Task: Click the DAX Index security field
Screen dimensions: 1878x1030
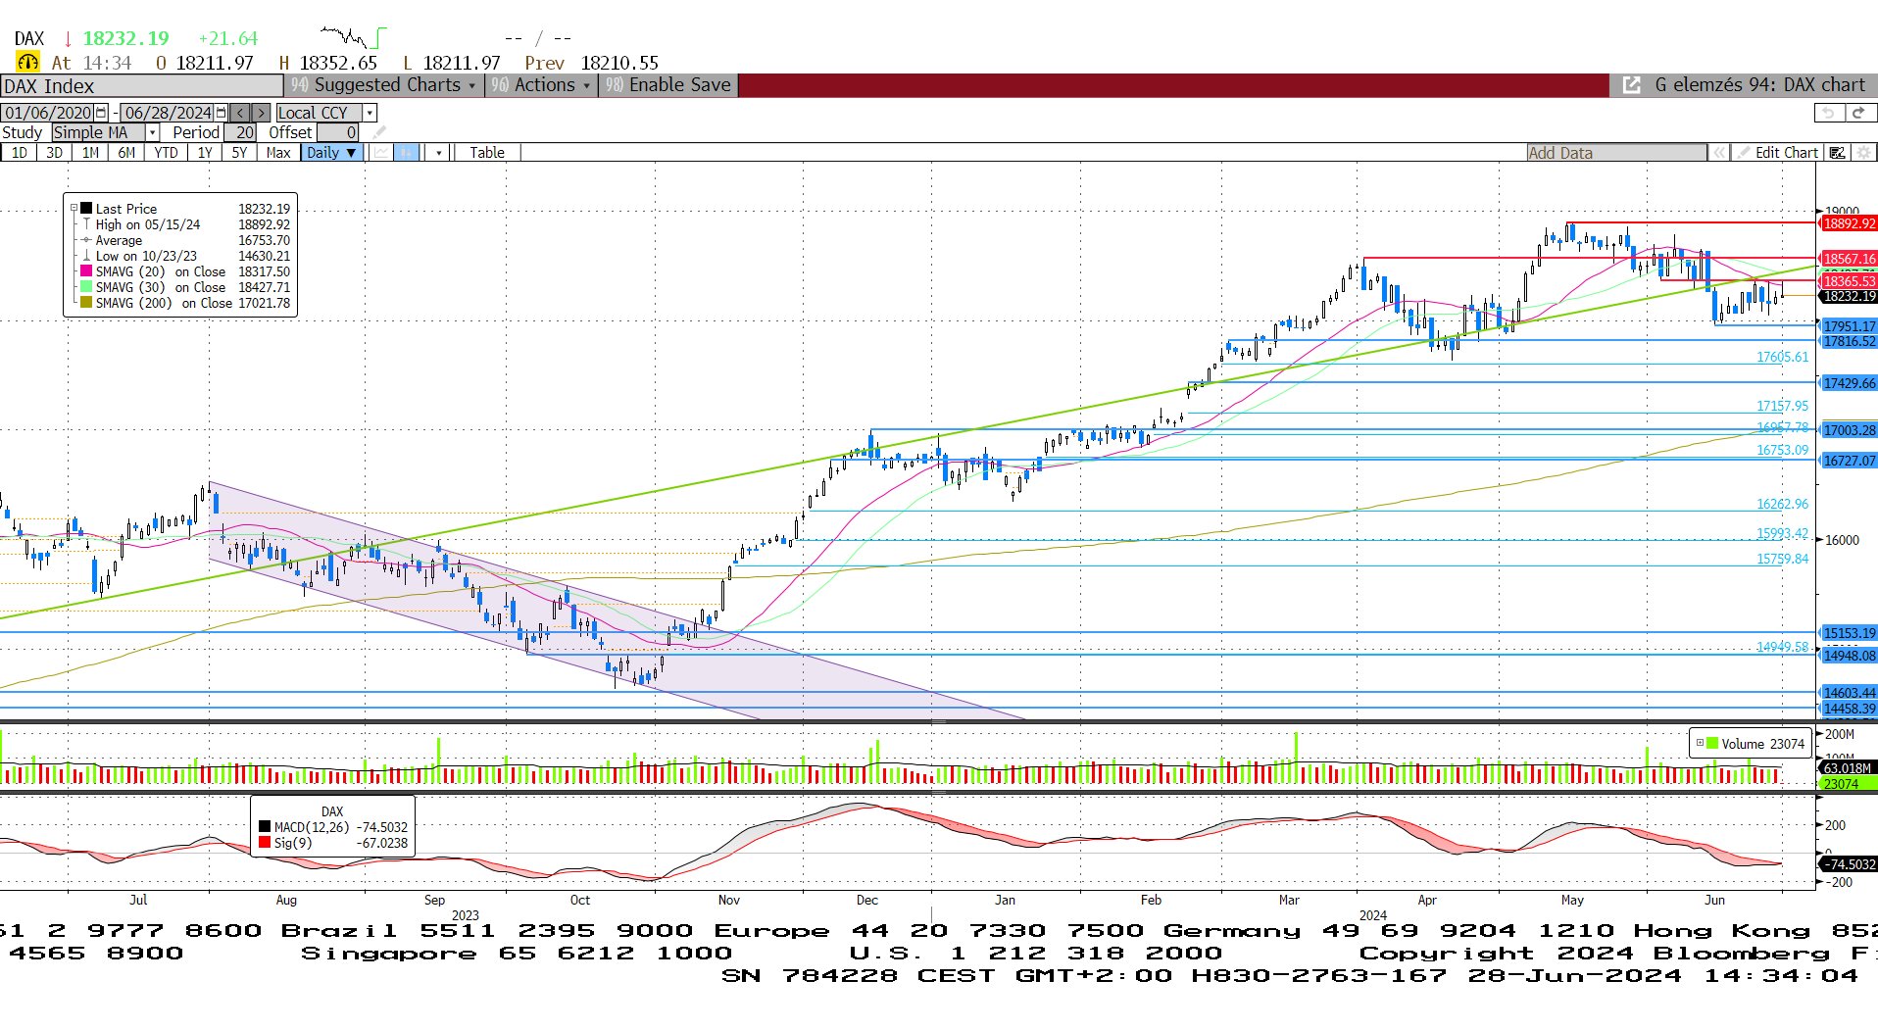Action: pos(142,86)
